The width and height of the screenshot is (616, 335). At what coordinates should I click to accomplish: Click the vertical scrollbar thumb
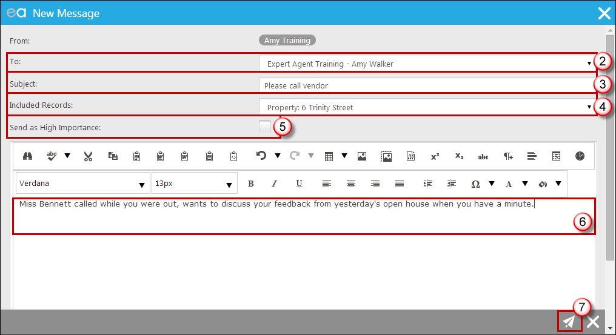[x=610, y=147]
